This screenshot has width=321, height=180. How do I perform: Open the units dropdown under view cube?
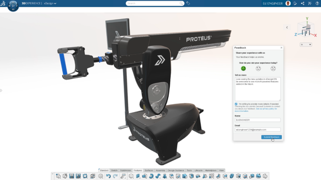[x=306, y=44]
